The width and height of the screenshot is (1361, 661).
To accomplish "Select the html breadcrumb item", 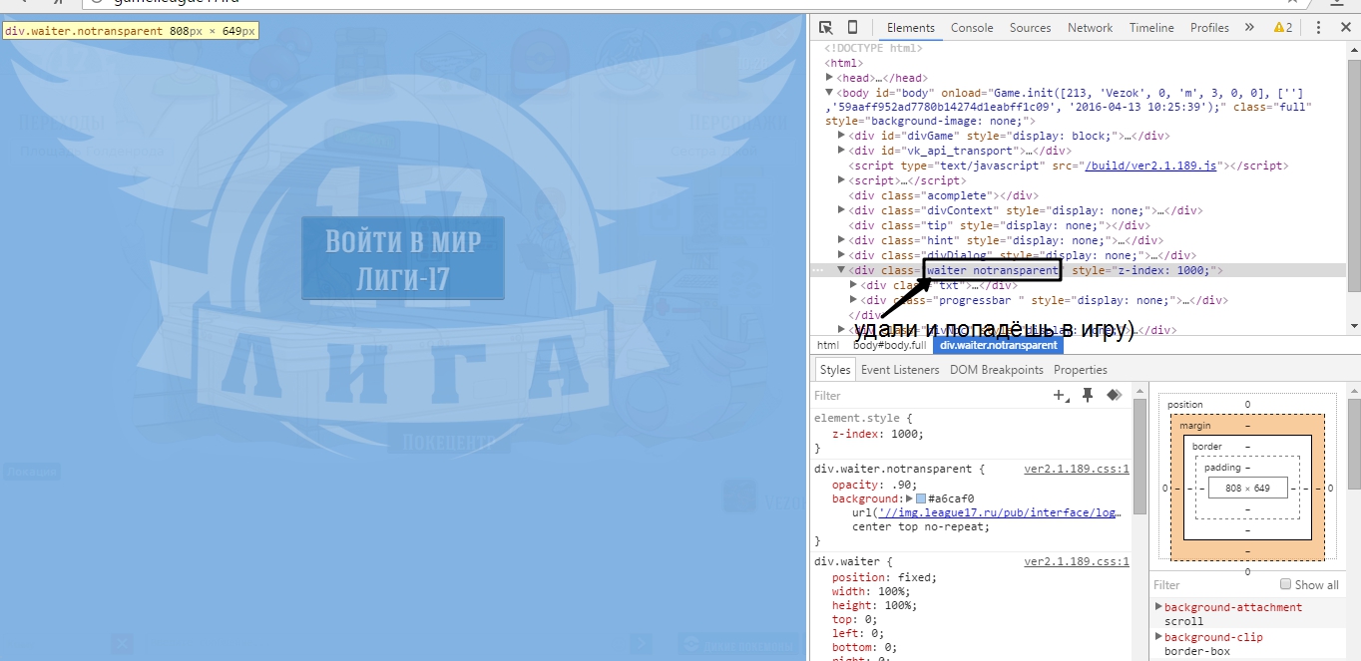I will tap(828, 345).
